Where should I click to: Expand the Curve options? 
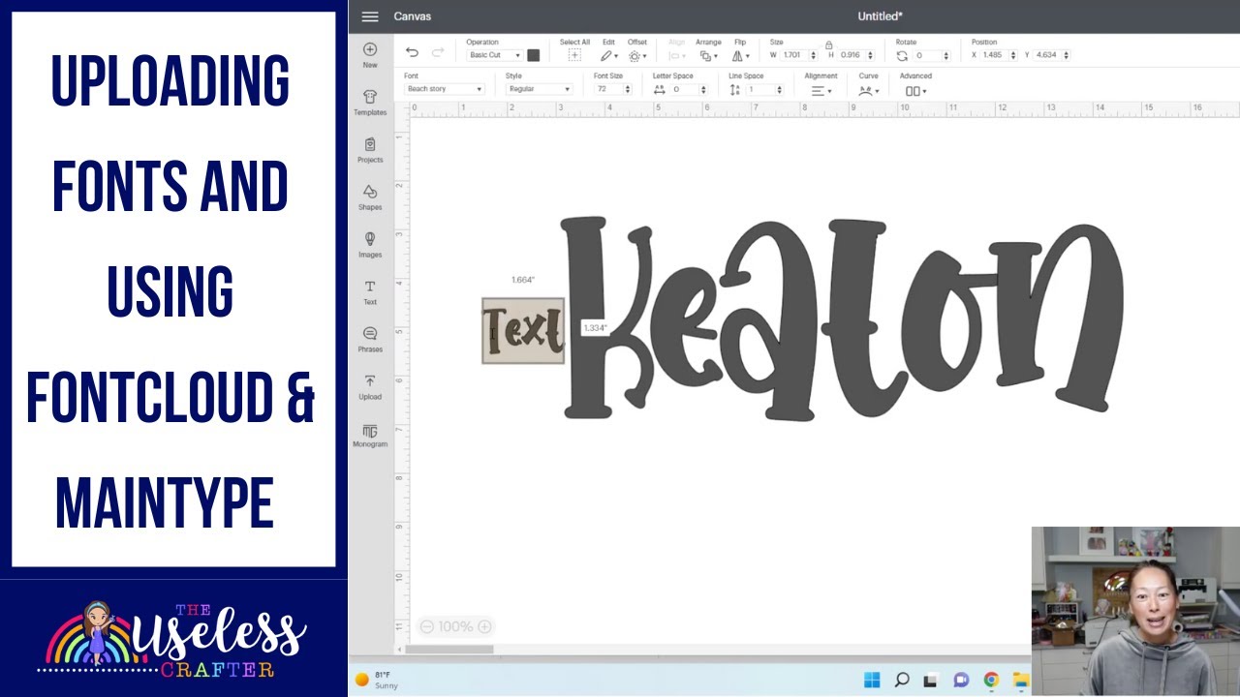coord(868,90)
